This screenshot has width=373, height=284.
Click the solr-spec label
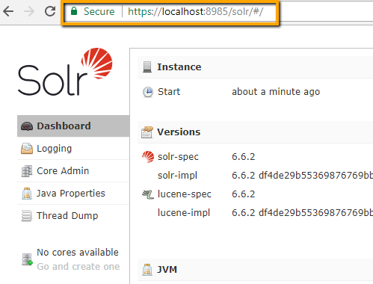click(178, 157)
